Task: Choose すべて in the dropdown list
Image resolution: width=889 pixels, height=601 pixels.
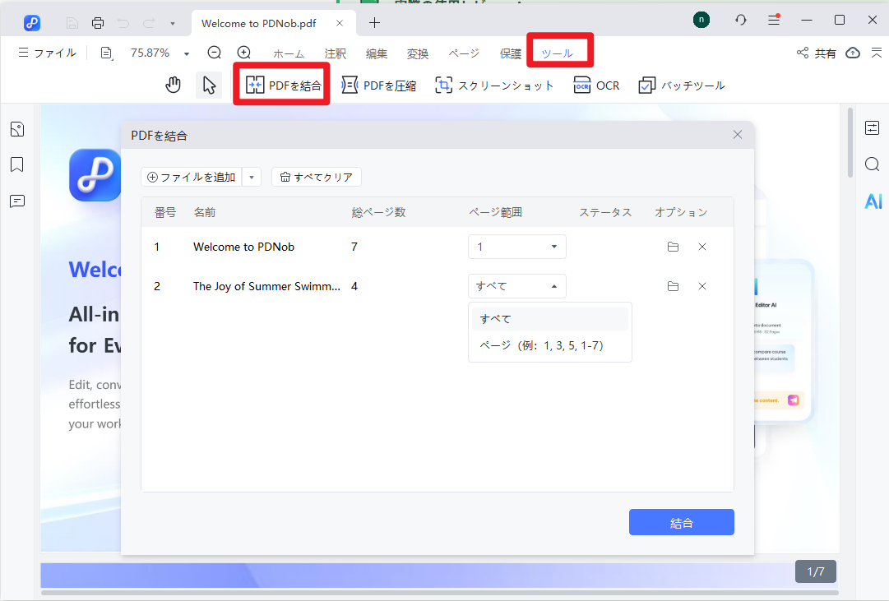Action: [550, 319]
